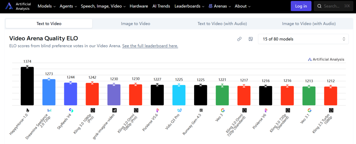Click the download chart image icon
The width and height of the screenshot is (356, 144).
pyautogui.click(x=251, y=39)
